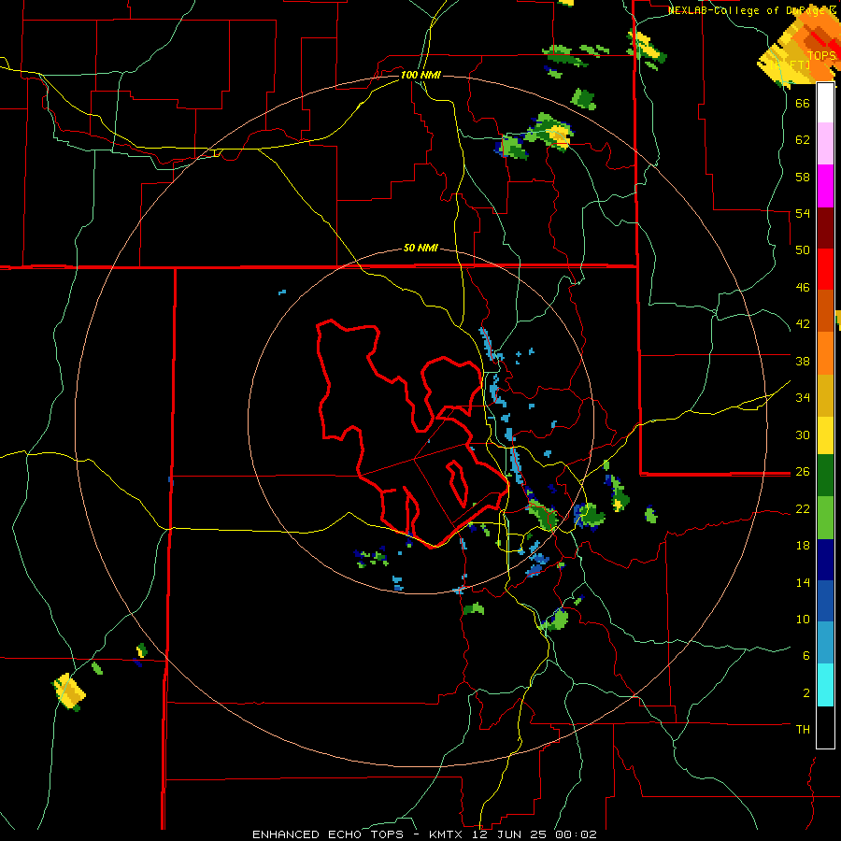Image resolution: width=841 pixels, height=841 pixels.
Task: Select the 2 legend scale value
Action: click(806, 693)
